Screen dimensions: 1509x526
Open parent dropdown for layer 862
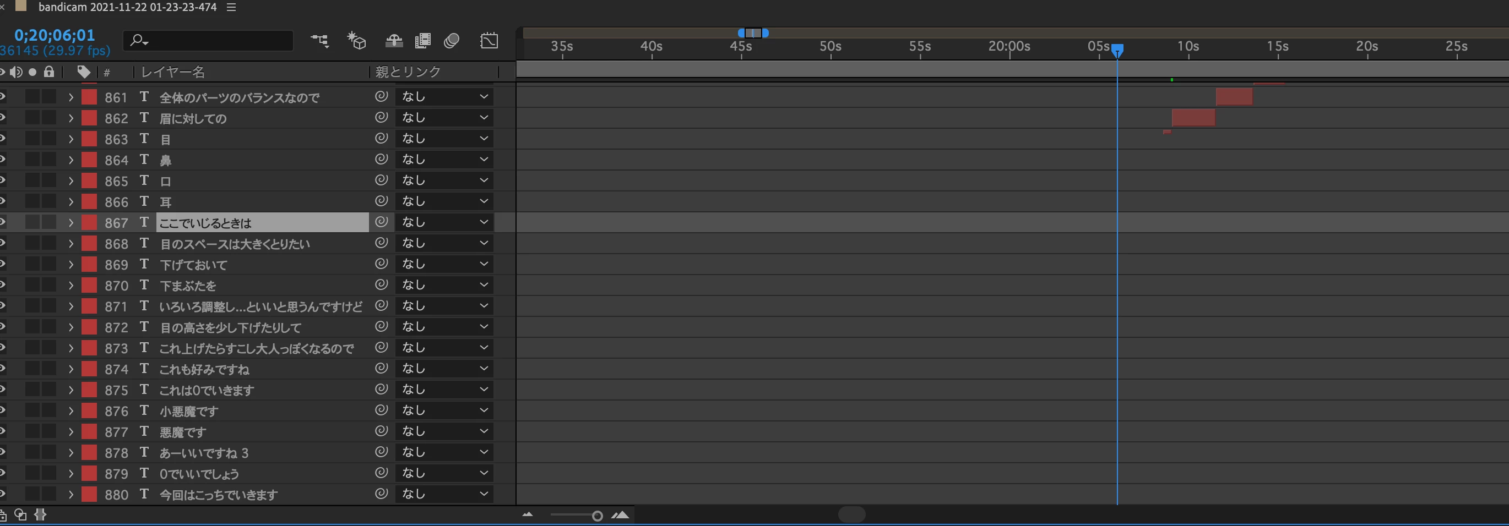(444, 117)
